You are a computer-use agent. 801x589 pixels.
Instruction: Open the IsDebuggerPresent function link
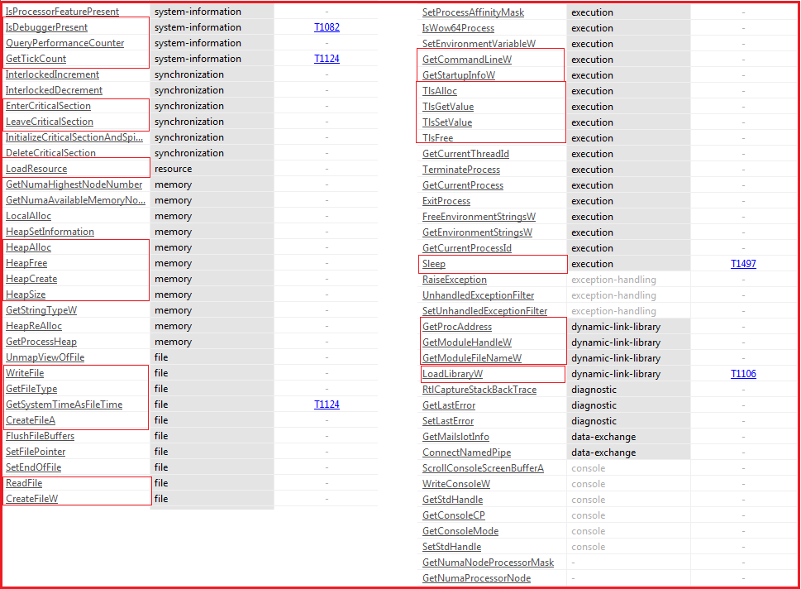46,27
